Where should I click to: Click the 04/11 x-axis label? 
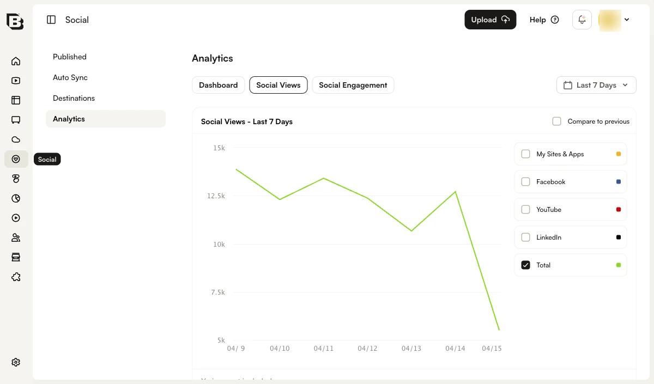pyautogui.click(x=324, y=349)
